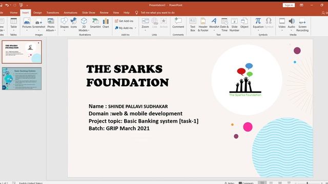Open Comments pane from status bar
Image resolution: width=328 pixels, height=184 pixels.
(246, 183)
